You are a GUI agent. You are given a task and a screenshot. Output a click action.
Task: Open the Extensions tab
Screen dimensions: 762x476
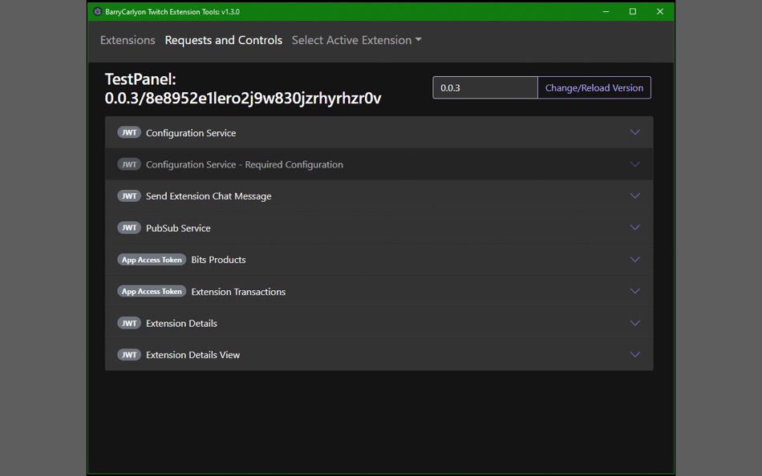click(128, 40)
